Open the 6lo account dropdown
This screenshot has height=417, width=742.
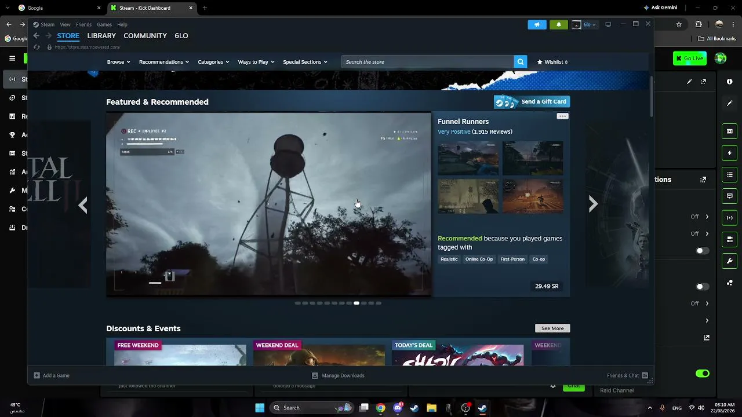tap(584, 24)
